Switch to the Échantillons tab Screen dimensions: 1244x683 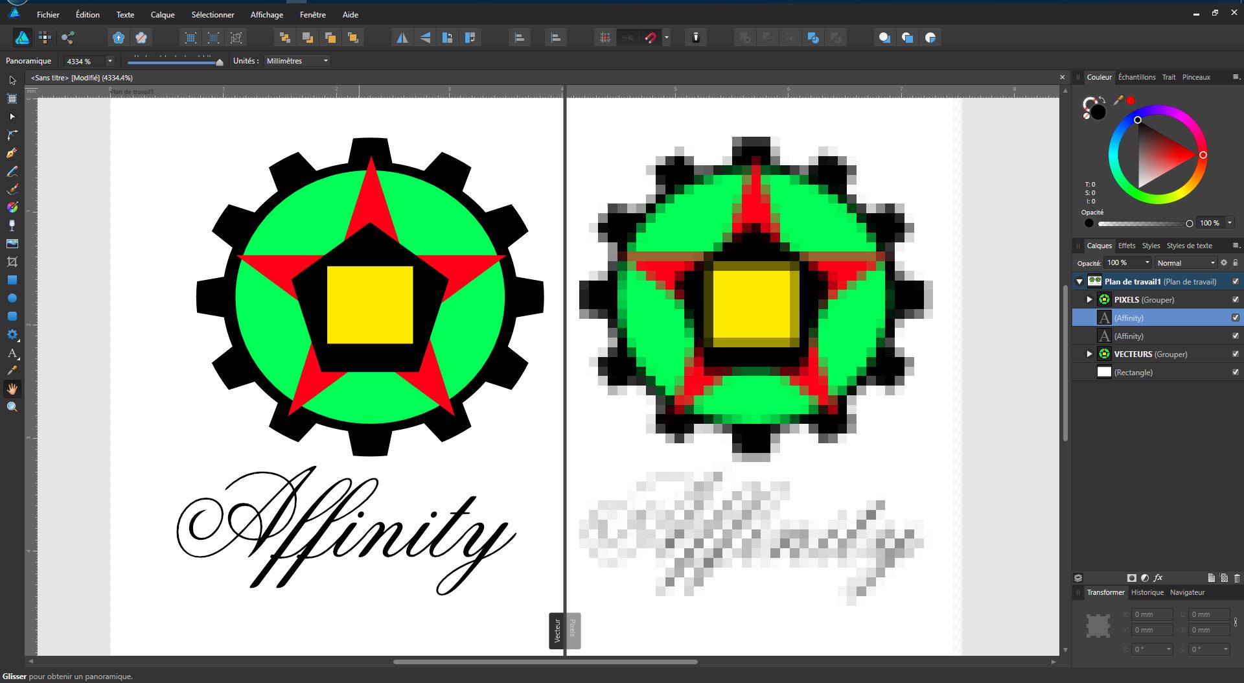tap(1136, 77)
